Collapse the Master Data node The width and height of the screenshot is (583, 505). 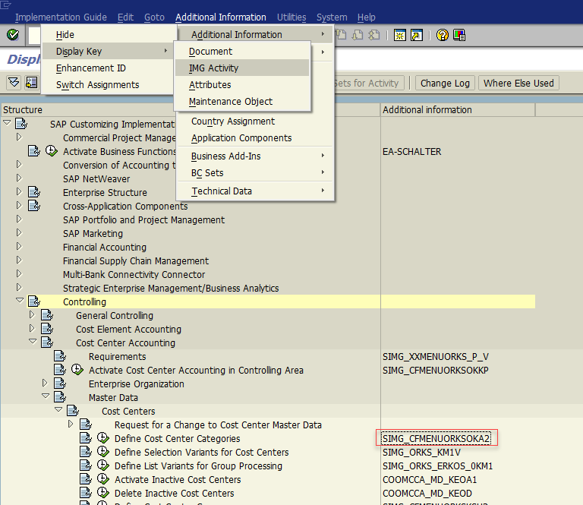click(46, 396)
